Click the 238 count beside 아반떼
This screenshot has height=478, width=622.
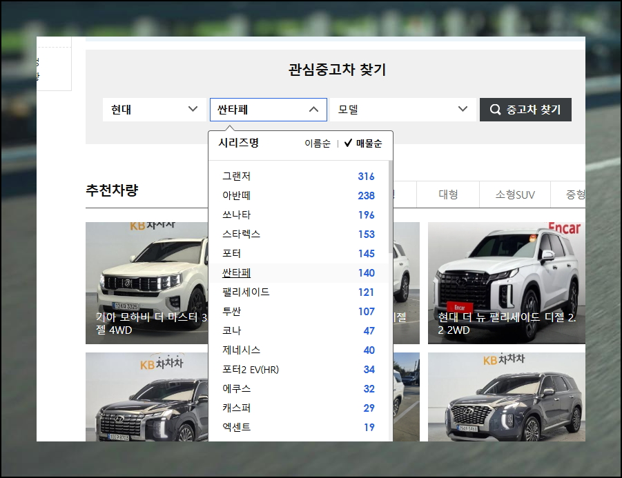(x=366, y=195)
